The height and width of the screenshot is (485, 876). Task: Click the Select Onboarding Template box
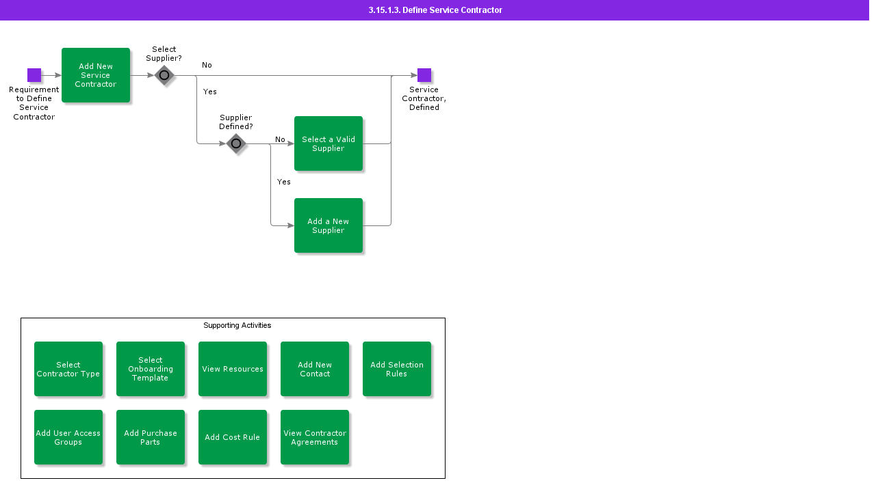(x=151, y=369)
